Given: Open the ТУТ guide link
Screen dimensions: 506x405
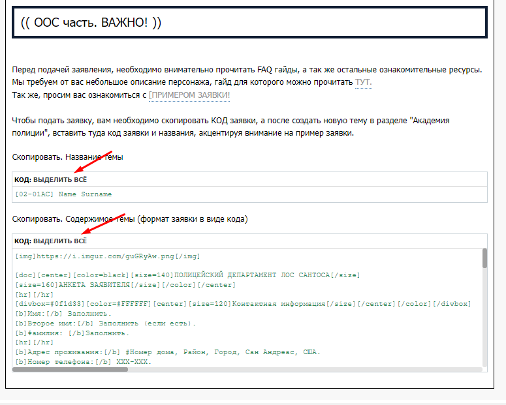Looking at the screenshot, I should (364, 82).
